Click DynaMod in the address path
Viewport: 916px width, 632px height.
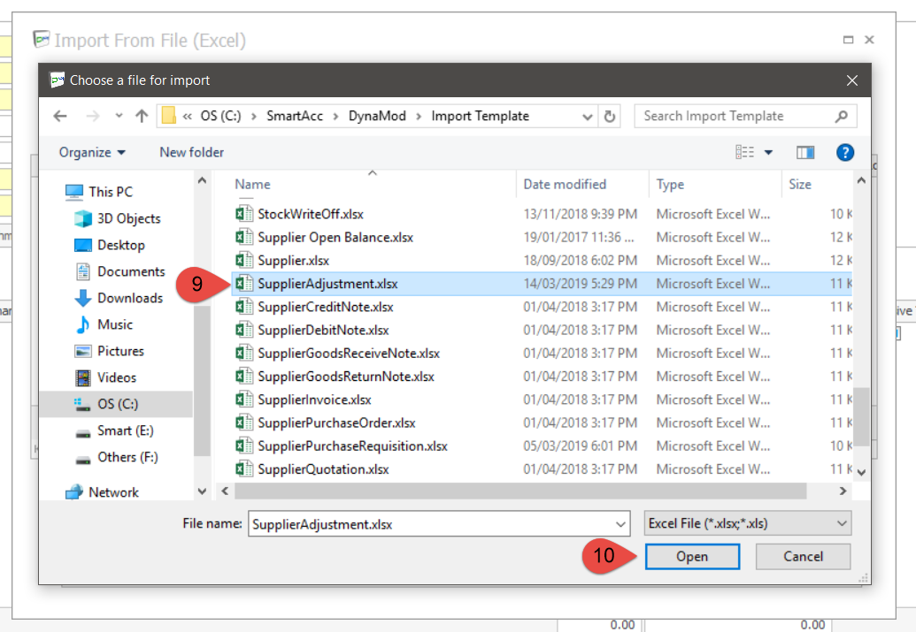377,116
